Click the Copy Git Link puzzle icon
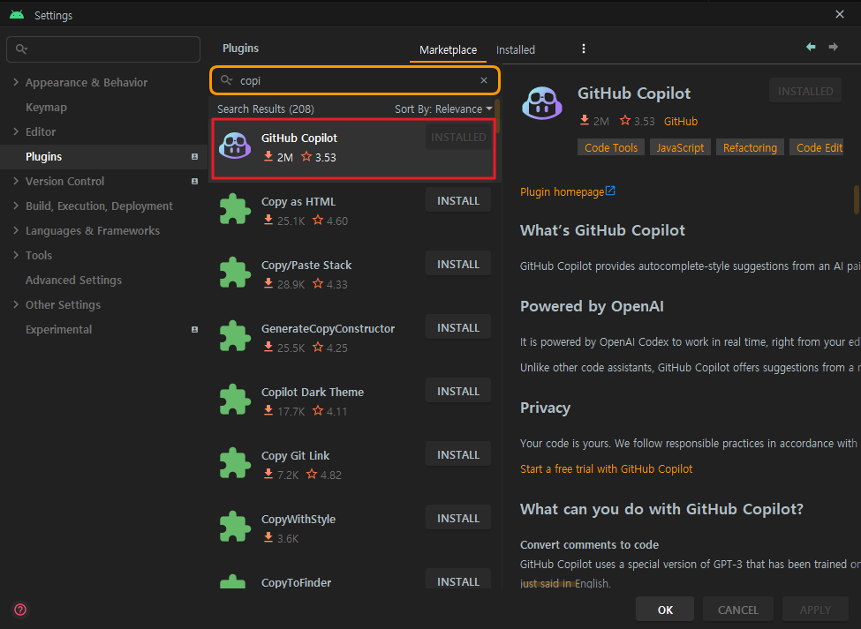Image resolution: width=861 pixels, height=629 pixels. [235, 463]
